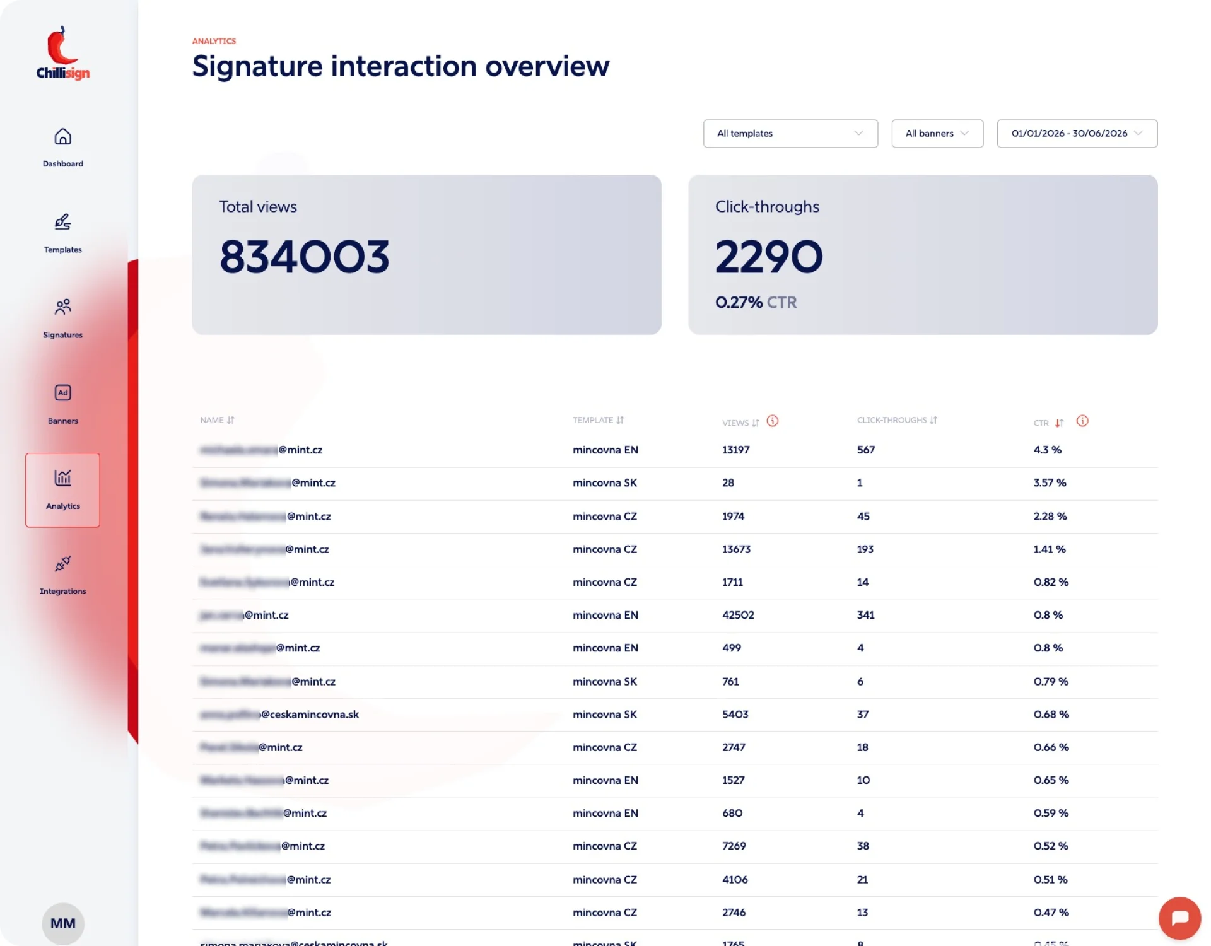The width and height of the screenshot is (1211, 946).
Task: Open the date range 01/01/2026 - 30/06/2026 picker
Action: (1077, 134)
